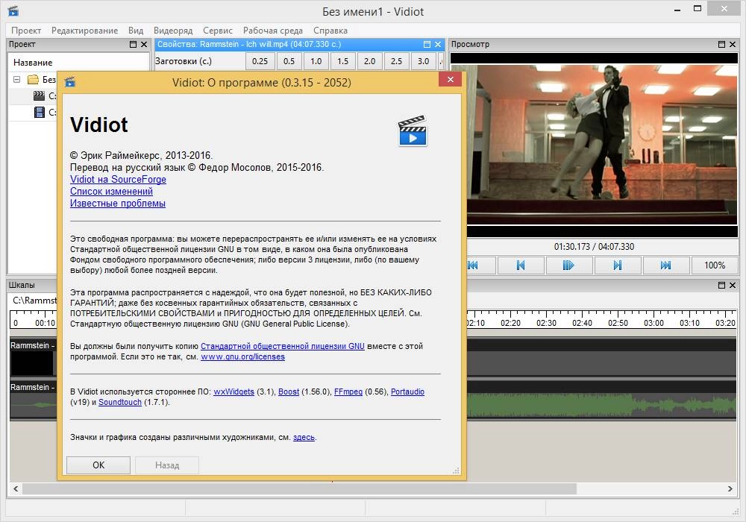746x522 pixels.
Task: Open the Boost link
Action: [x=289, y=391]
